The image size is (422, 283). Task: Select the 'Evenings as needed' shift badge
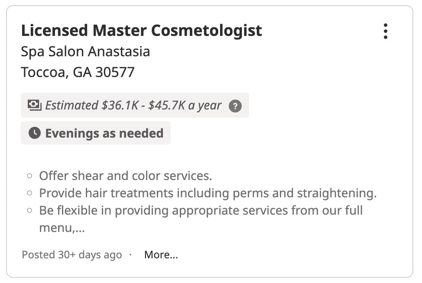tap(104, 133)
